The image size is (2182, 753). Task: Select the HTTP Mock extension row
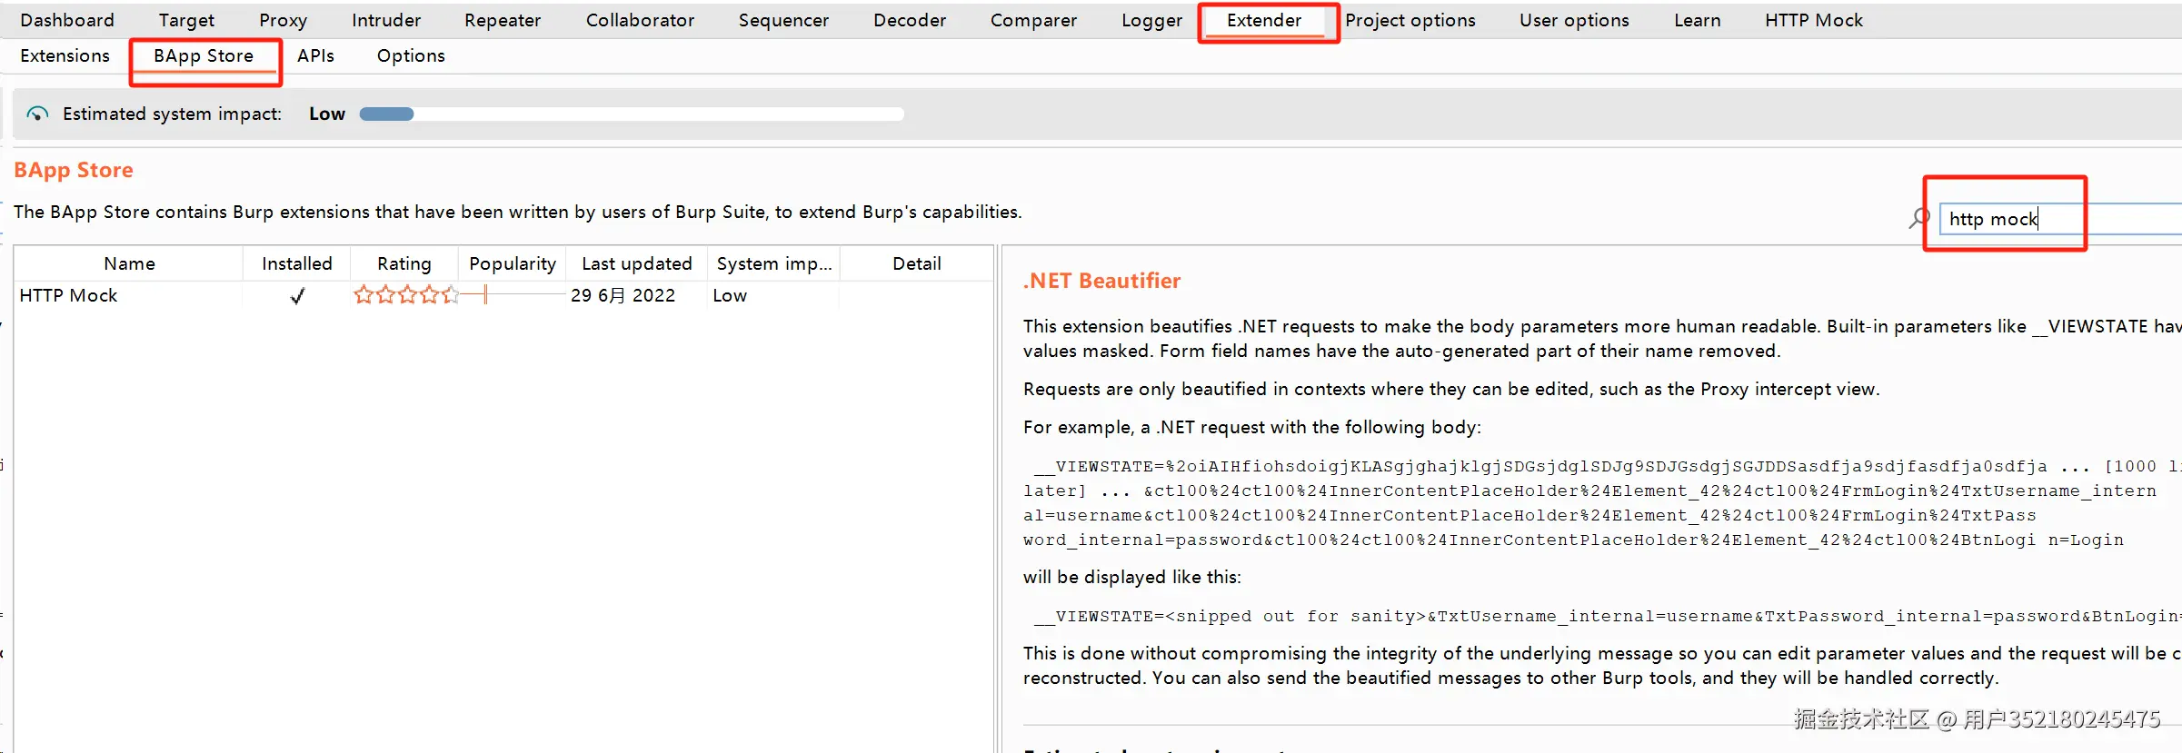click(x=503, y=295)
